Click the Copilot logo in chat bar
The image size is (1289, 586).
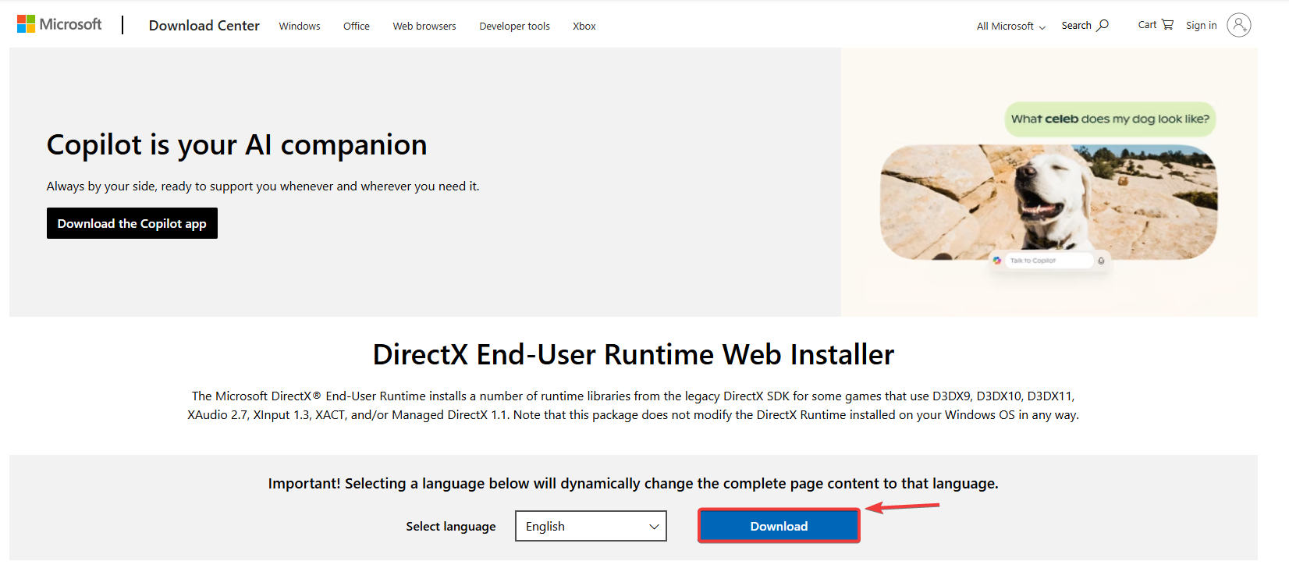tap(997, 261)
